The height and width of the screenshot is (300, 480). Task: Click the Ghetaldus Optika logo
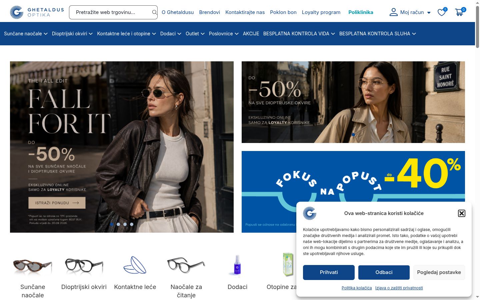[37, 12]
